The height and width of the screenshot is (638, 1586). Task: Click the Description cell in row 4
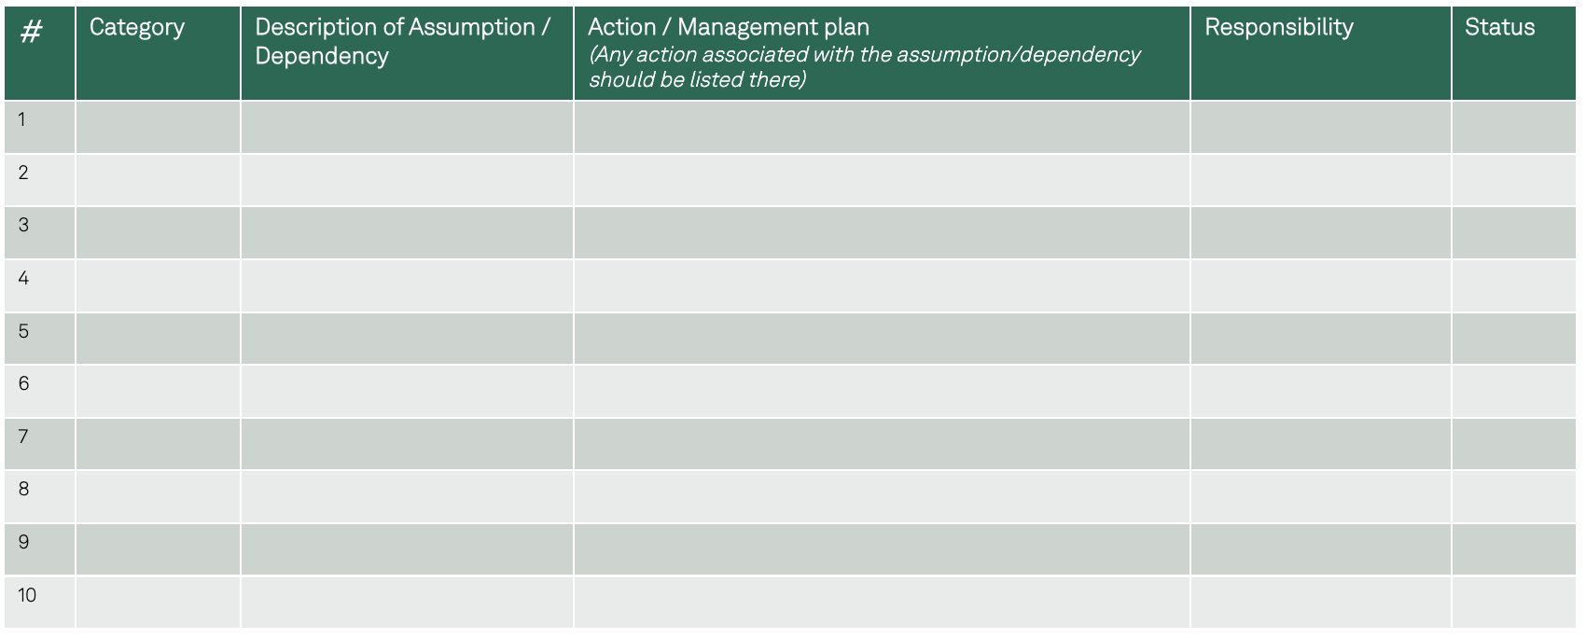[407, 285]
